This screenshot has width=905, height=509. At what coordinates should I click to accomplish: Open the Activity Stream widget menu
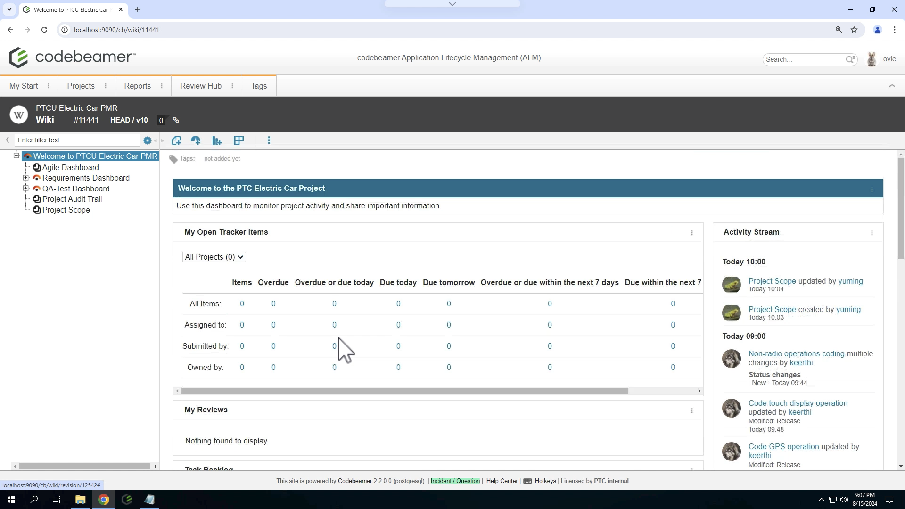[x=872, y=233]
